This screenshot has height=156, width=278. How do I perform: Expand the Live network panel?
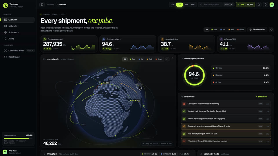pyautogui.click(x=167, y=59)
